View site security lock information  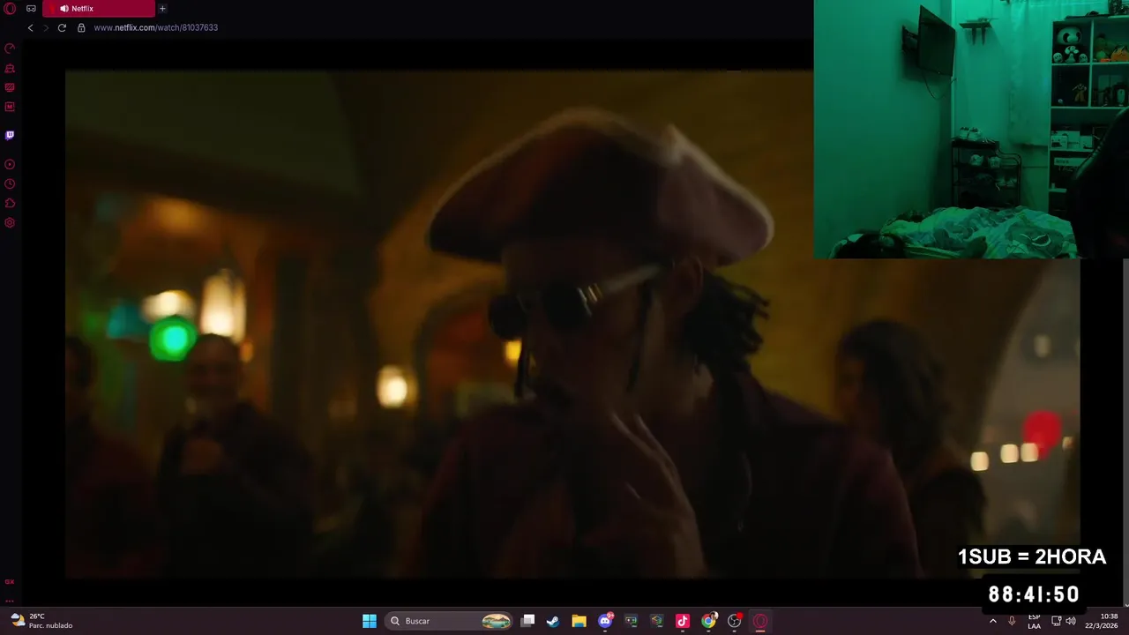(81, 27)
